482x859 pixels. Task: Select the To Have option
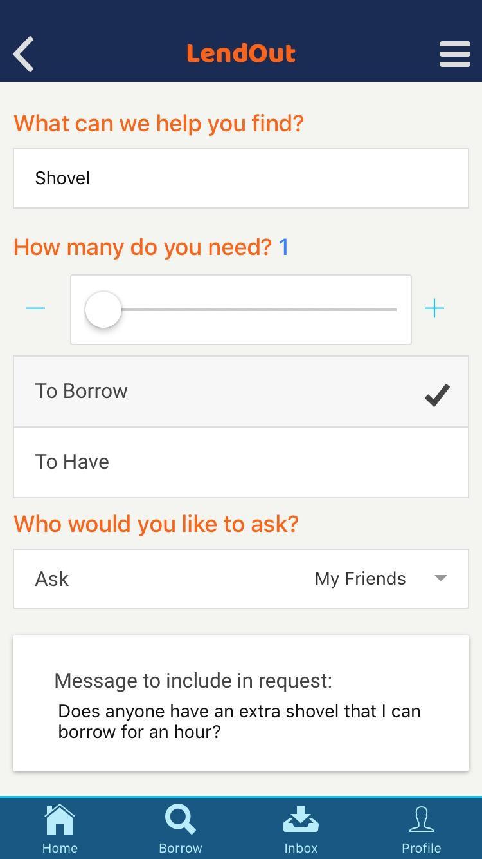241,462
